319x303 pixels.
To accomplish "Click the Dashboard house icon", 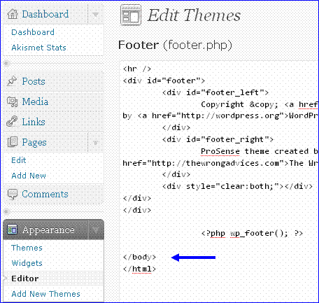I will [x=13, y=14].
